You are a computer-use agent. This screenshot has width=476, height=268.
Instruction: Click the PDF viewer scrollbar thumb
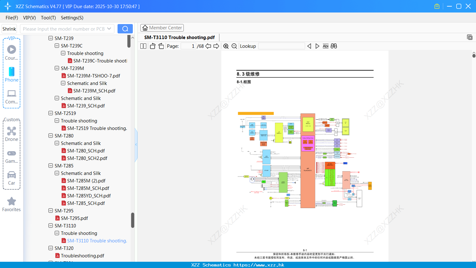pyautogui.click(x=474, y=56)
